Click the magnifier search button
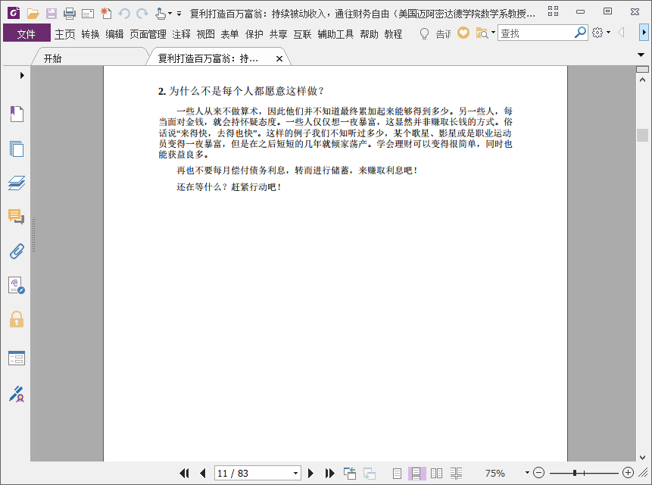Screen dimensions: 652x485 (581, 32)
